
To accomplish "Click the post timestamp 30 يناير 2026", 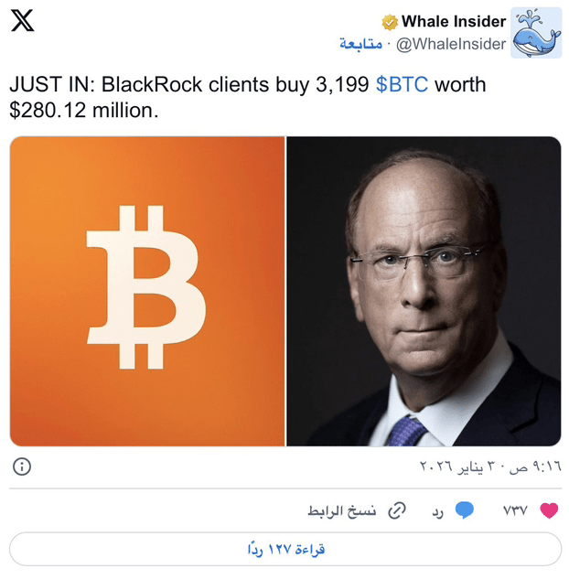I will pos(490,466).
